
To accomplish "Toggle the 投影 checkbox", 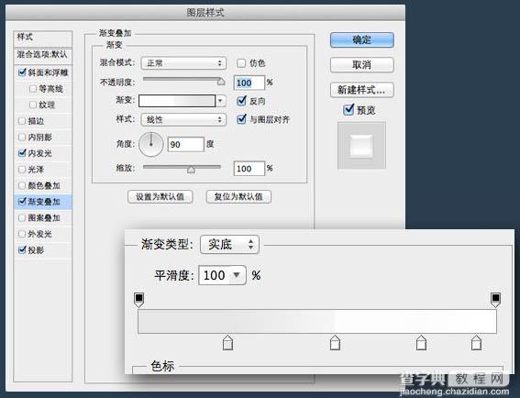I will pos(22,249).
